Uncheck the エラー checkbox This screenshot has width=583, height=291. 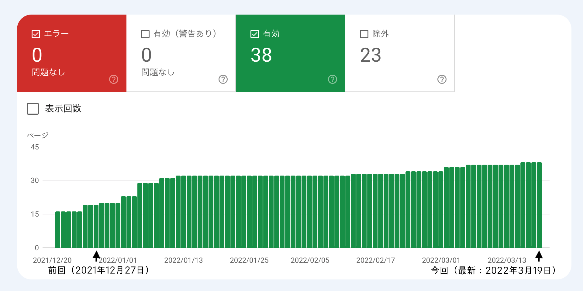pos(36,34)
